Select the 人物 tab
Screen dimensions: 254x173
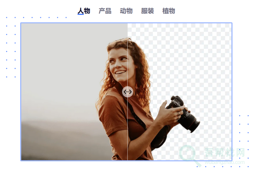point(84,11)
